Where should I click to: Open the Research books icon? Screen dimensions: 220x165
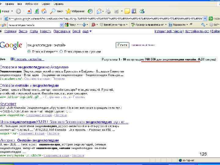134,11
